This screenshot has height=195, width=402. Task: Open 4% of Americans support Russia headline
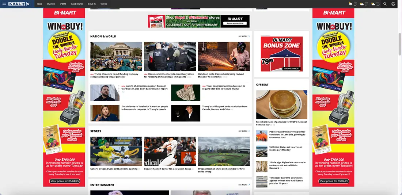(x=144, y=87)
